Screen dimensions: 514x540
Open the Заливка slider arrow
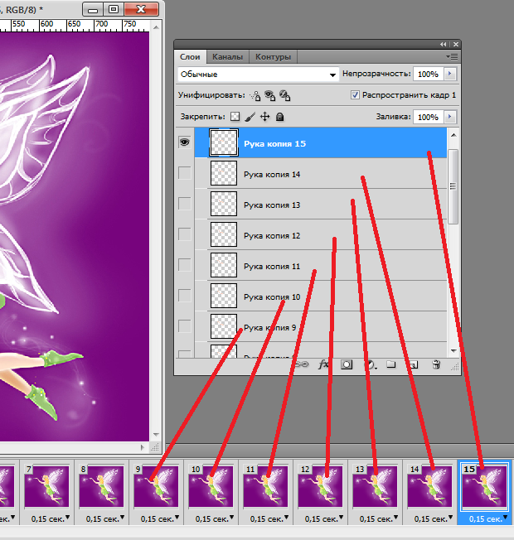[x=450, y=117]
